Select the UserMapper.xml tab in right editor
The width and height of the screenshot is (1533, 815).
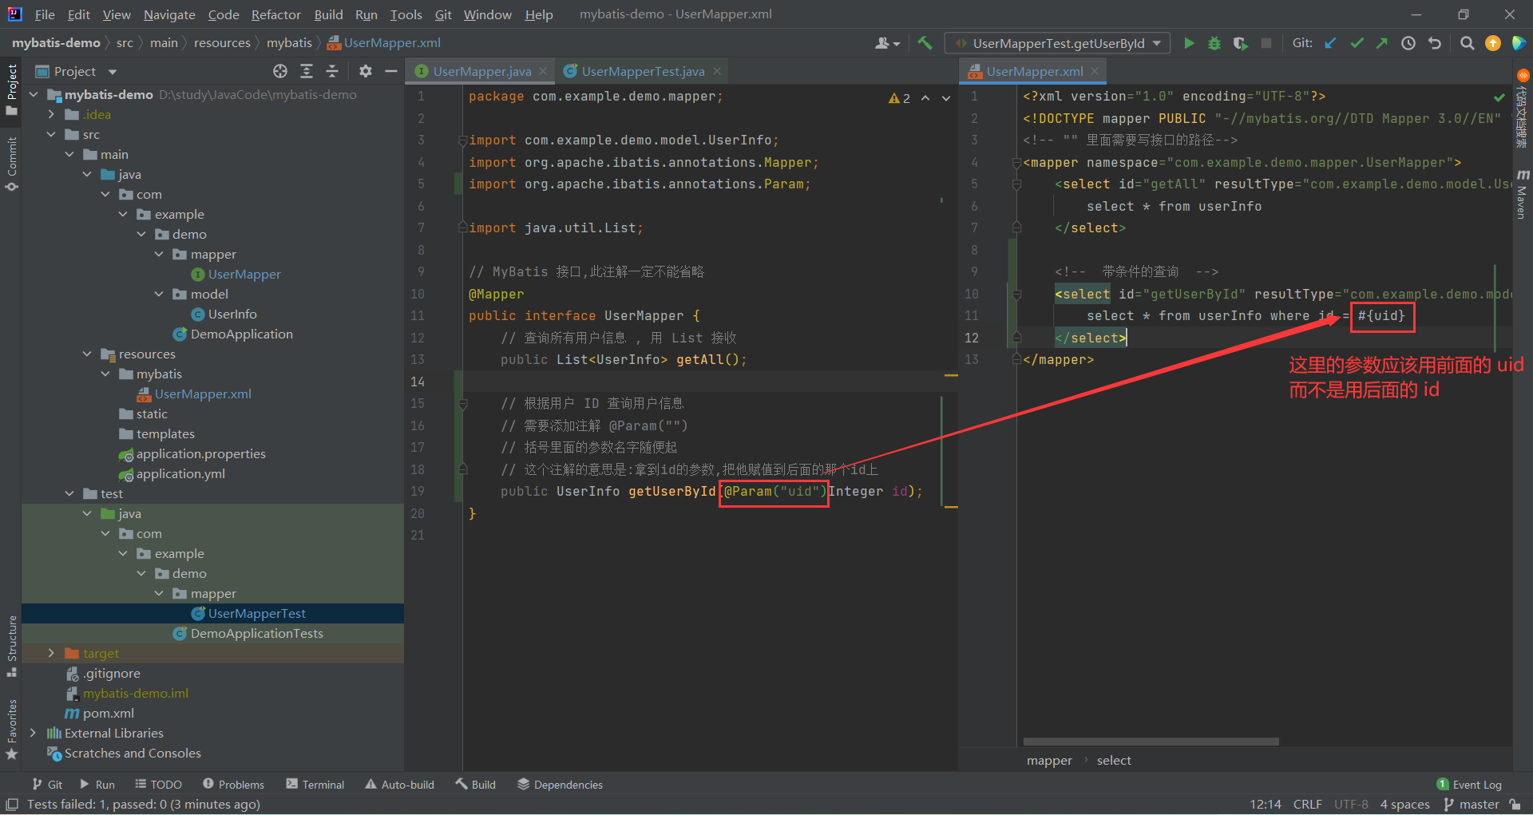1034,71
